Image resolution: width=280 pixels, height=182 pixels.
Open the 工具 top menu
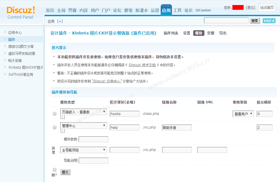177,10
